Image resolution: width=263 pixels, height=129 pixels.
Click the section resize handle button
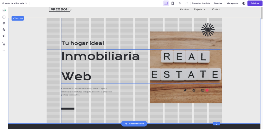(216, 124)
